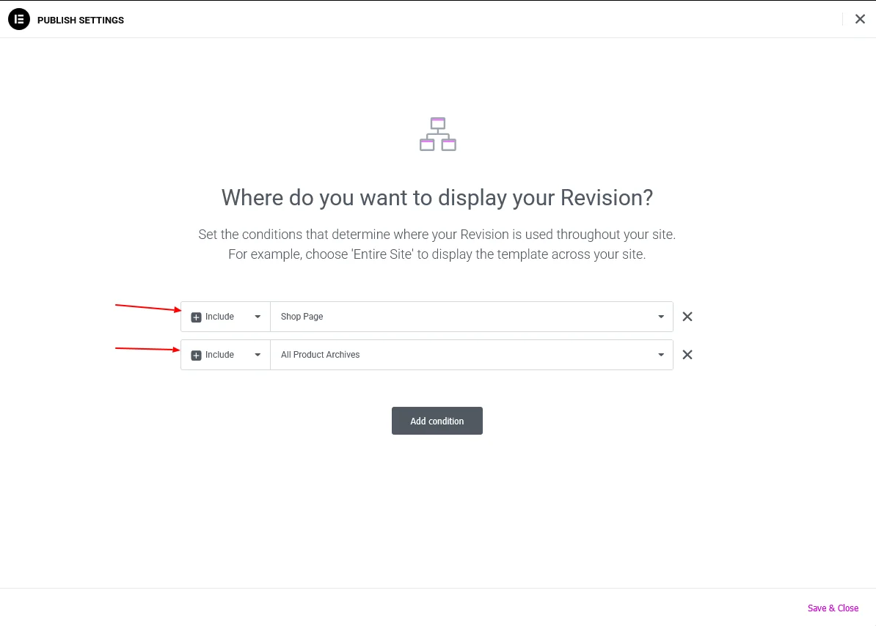Image resolution: width=876 pixels, height=626 pixels.
Task: Expand Include caret for All Product Archives row
Action: (258, 355)
